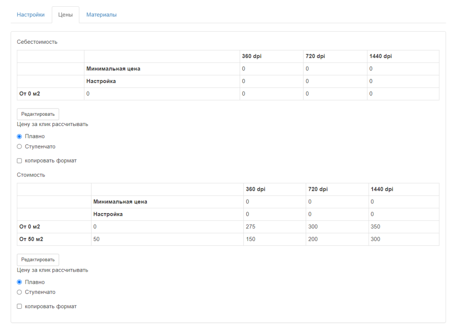This screenshot has height=331, width=457.
Task: Open the Настройки tab
Action: 31,15
